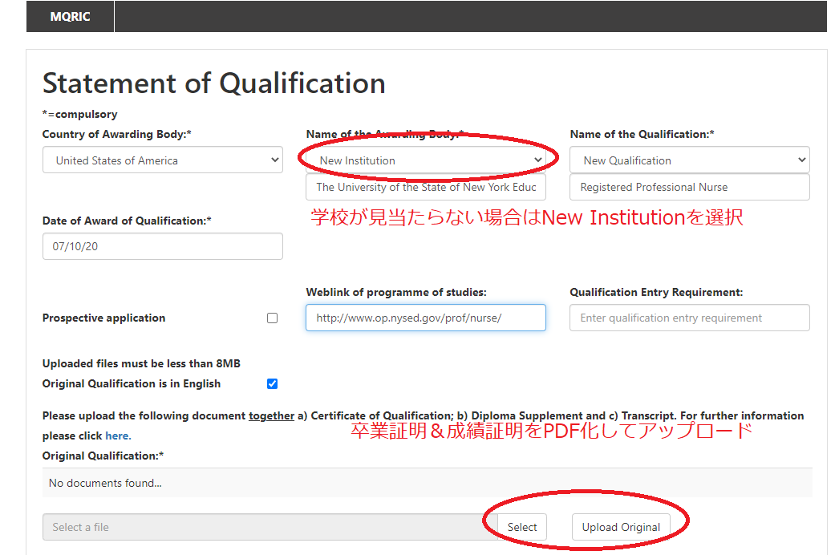Click the MQRIC logo in the header
This screenshot has height=555, width=839.
click(x=69, y=16)
